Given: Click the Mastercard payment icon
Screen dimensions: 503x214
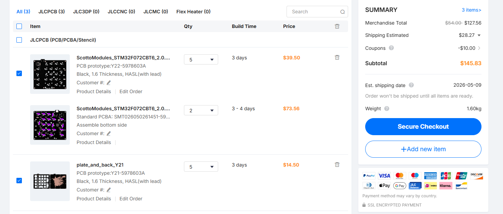Looking at the screenshot, I should click(x=400, y=176).
